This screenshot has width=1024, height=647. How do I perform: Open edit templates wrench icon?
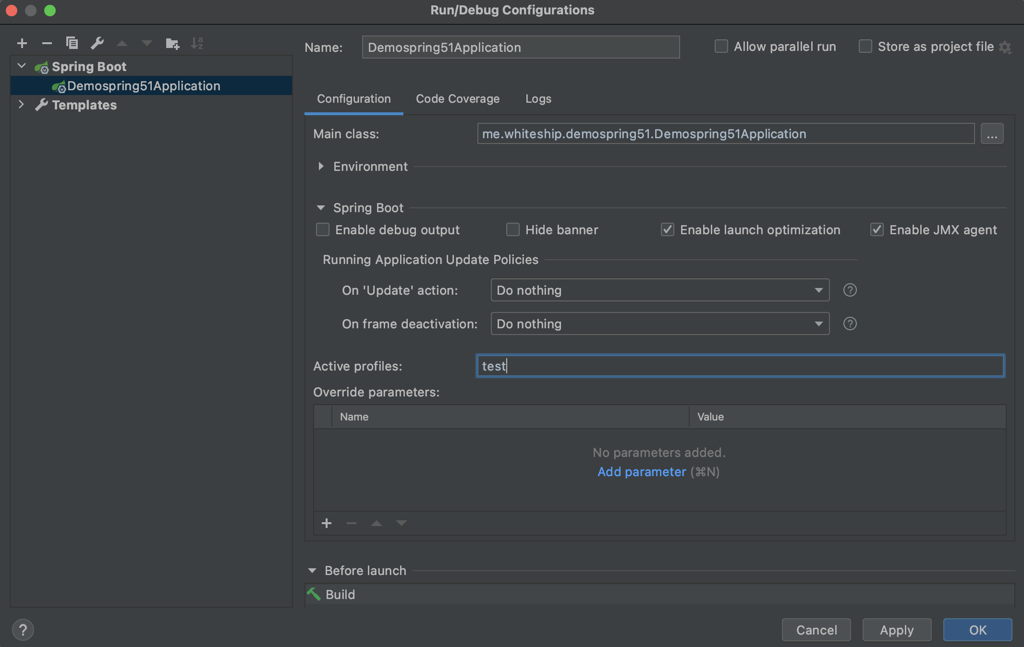(98, 43)
